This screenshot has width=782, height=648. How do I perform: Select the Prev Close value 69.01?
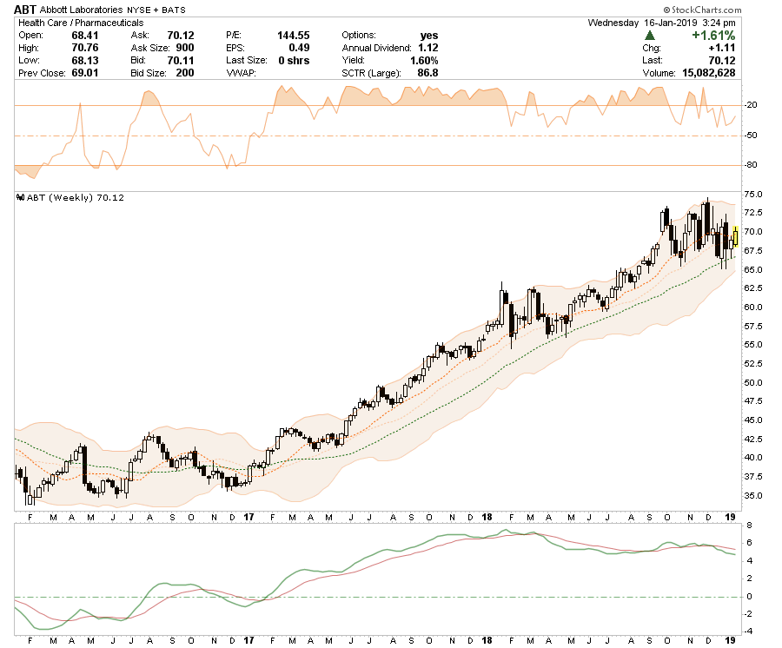click(85, 73)
